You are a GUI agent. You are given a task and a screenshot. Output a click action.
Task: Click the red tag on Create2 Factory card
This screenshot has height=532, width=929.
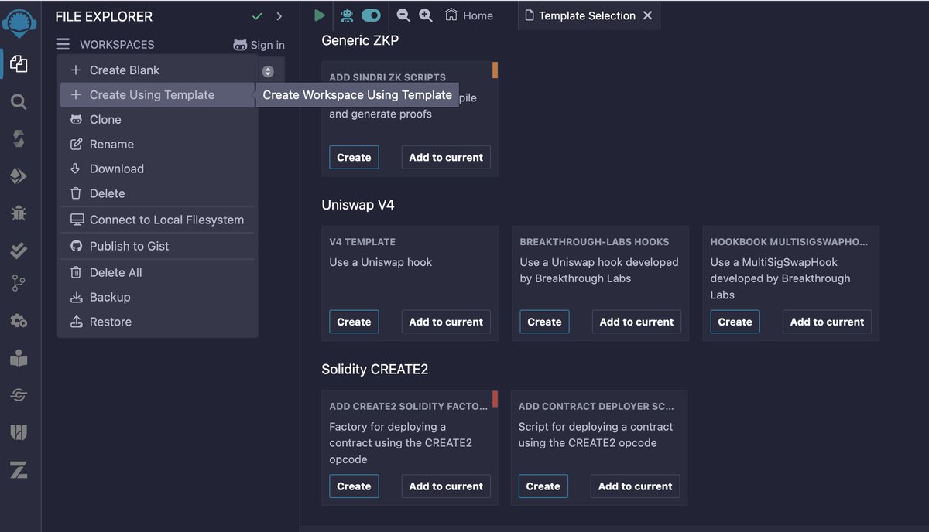click(495, 399)
